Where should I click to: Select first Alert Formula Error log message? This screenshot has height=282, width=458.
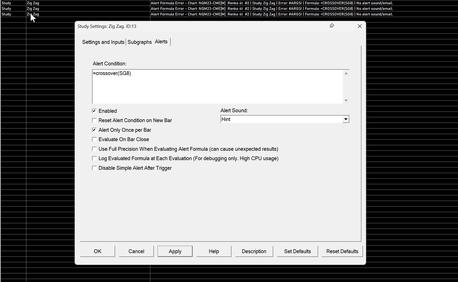point(272,3)
